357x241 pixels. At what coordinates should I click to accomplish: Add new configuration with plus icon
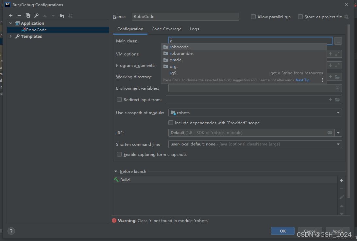click(x=11, y=16)
